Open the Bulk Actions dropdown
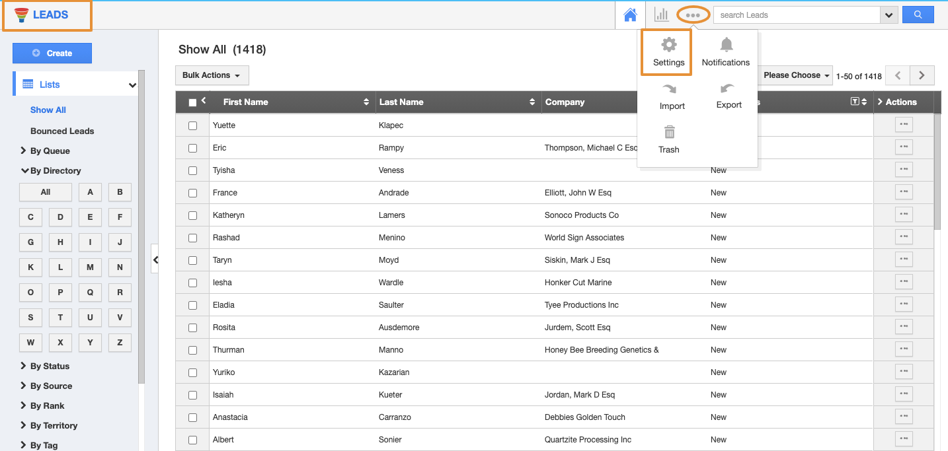Screen dimensions: 948x451 (212, 75)
